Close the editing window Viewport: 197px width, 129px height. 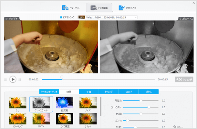(193, 3)
